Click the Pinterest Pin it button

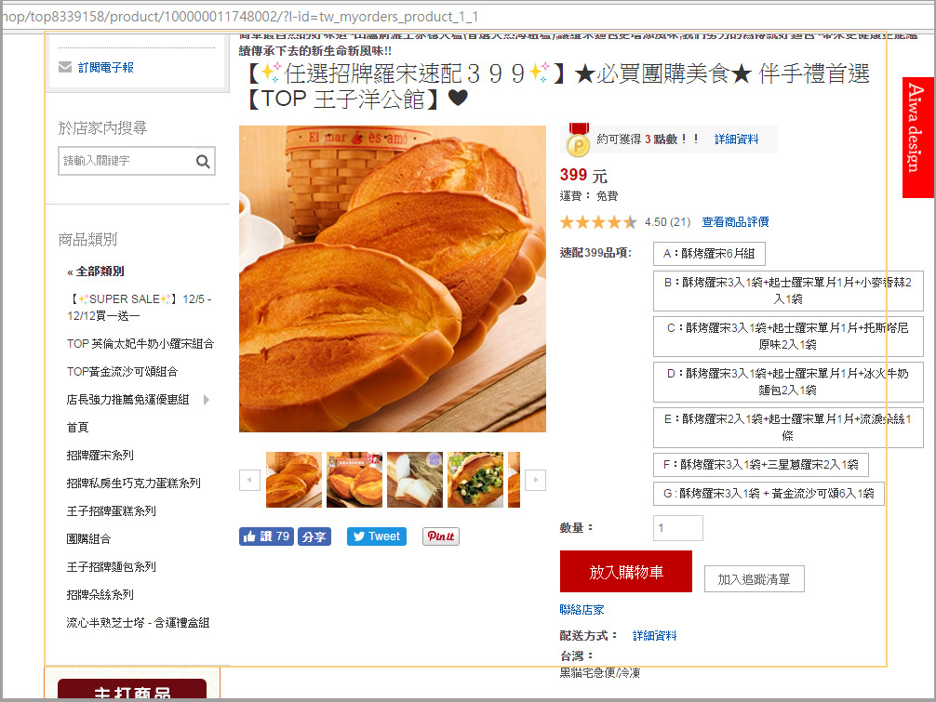(440, 536)
